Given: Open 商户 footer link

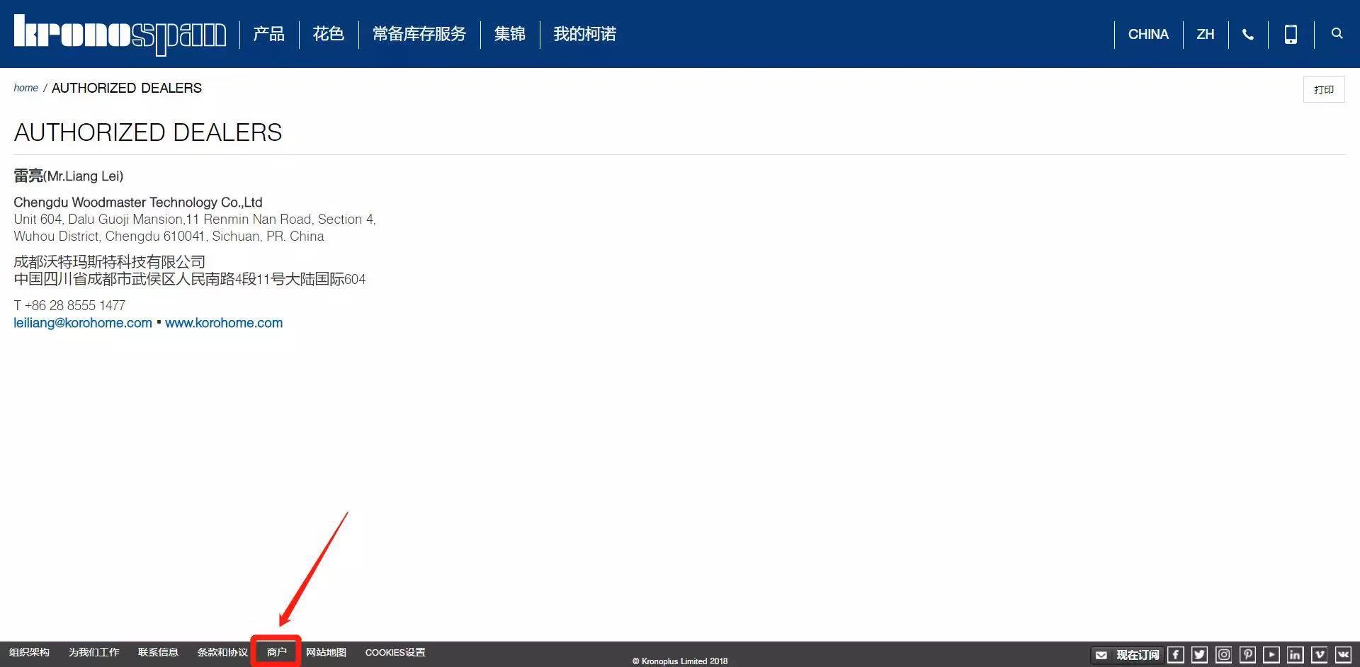Looking at the screenshot, I should 276,652.
